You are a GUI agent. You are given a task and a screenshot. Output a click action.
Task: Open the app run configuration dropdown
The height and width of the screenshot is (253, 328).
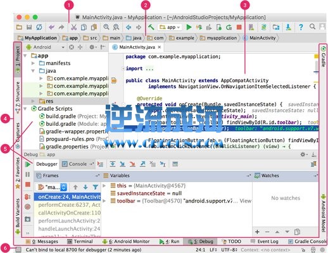point(170,27)
